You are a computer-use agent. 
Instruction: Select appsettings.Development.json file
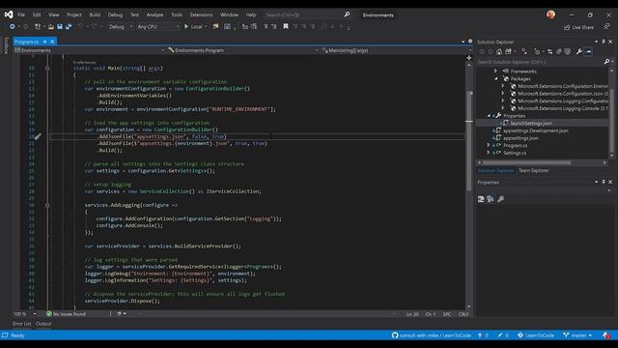pos(536,130)
